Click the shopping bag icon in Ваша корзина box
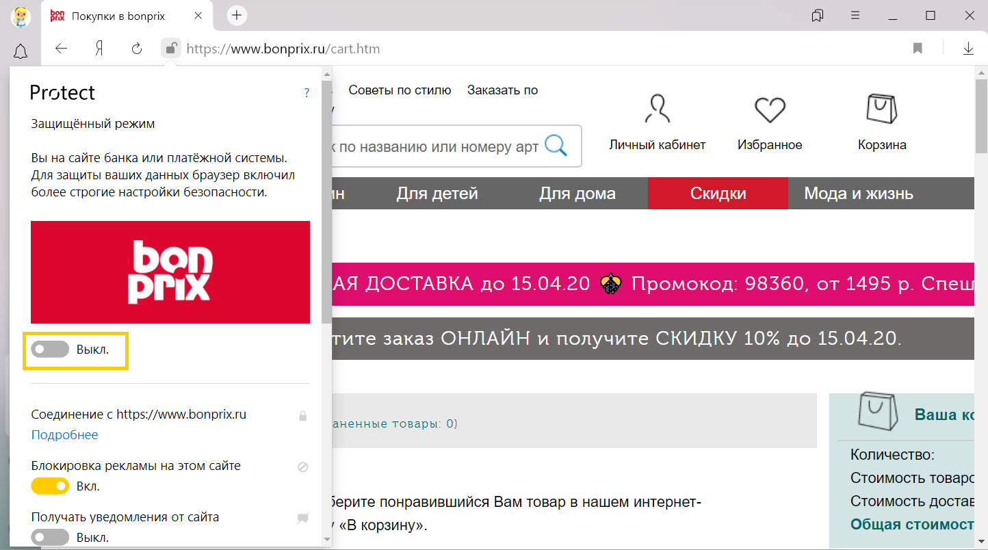The image size is (988, 550). (878, 412)
